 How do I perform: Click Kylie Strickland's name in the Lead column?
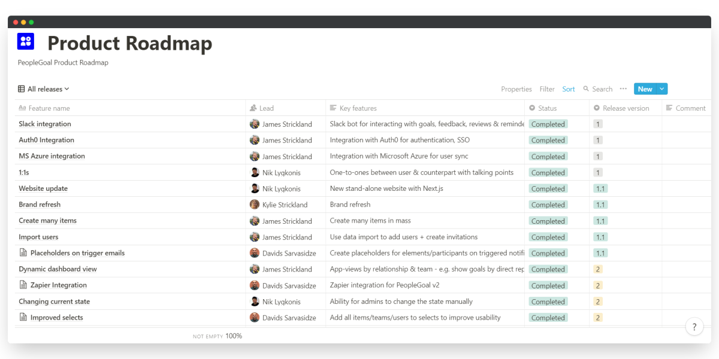(x=285, y=205)
